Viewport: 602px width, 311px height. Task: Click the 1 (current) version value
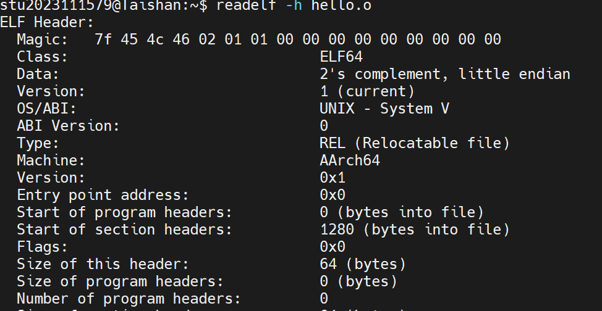[x=367, y=91]
